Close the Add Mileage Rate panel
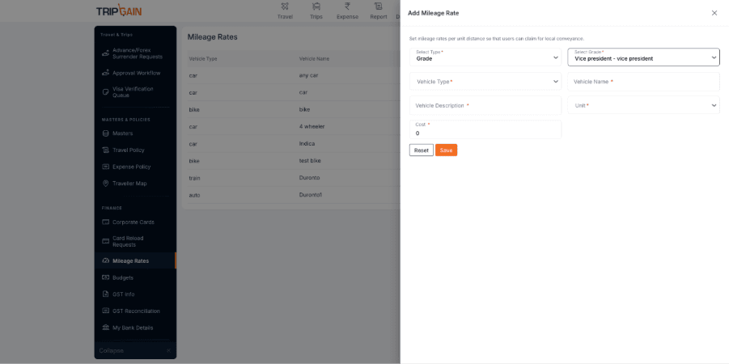This screenshot has width=729, height=364. coord(714,13)
